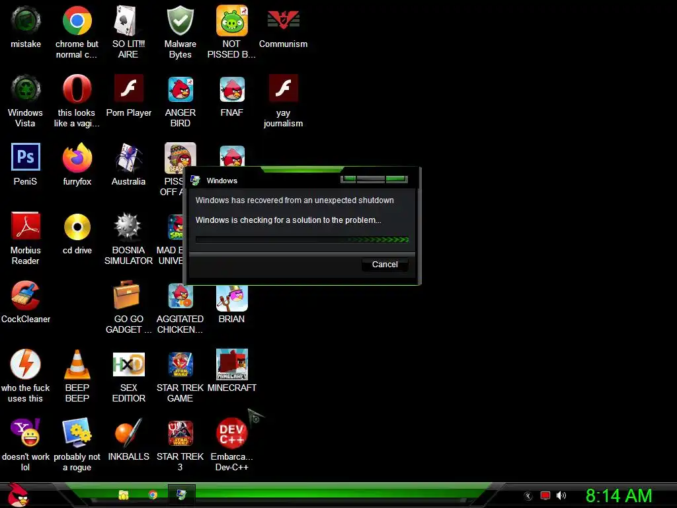
Task: Open the 'Windows Vista' recycle bin icon
Action: [x=26, y=89]
